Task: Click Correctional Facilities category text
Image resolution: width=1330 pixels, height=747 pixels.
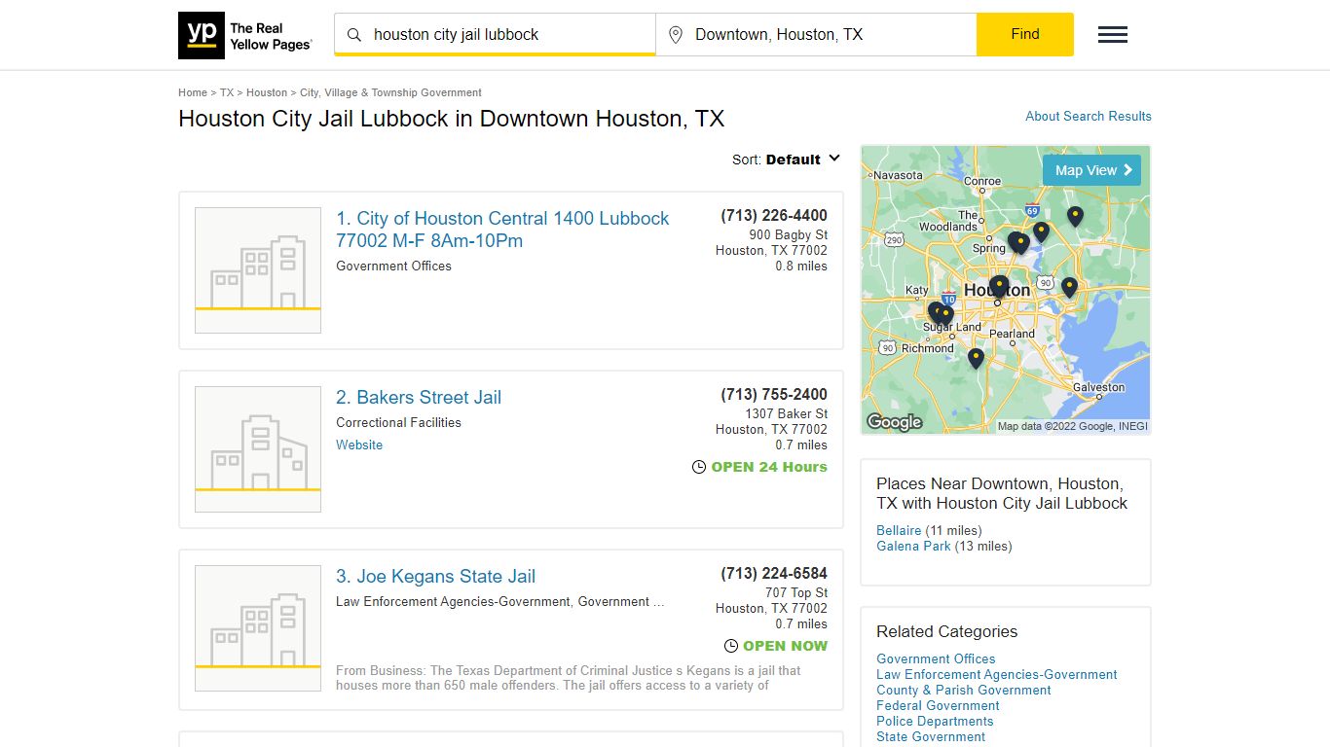Action: [398, 422]
